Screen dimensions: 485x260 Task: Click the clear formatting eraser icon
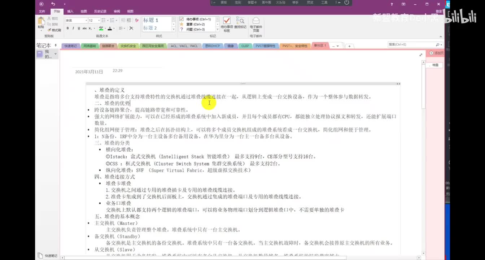pos(136,20)
